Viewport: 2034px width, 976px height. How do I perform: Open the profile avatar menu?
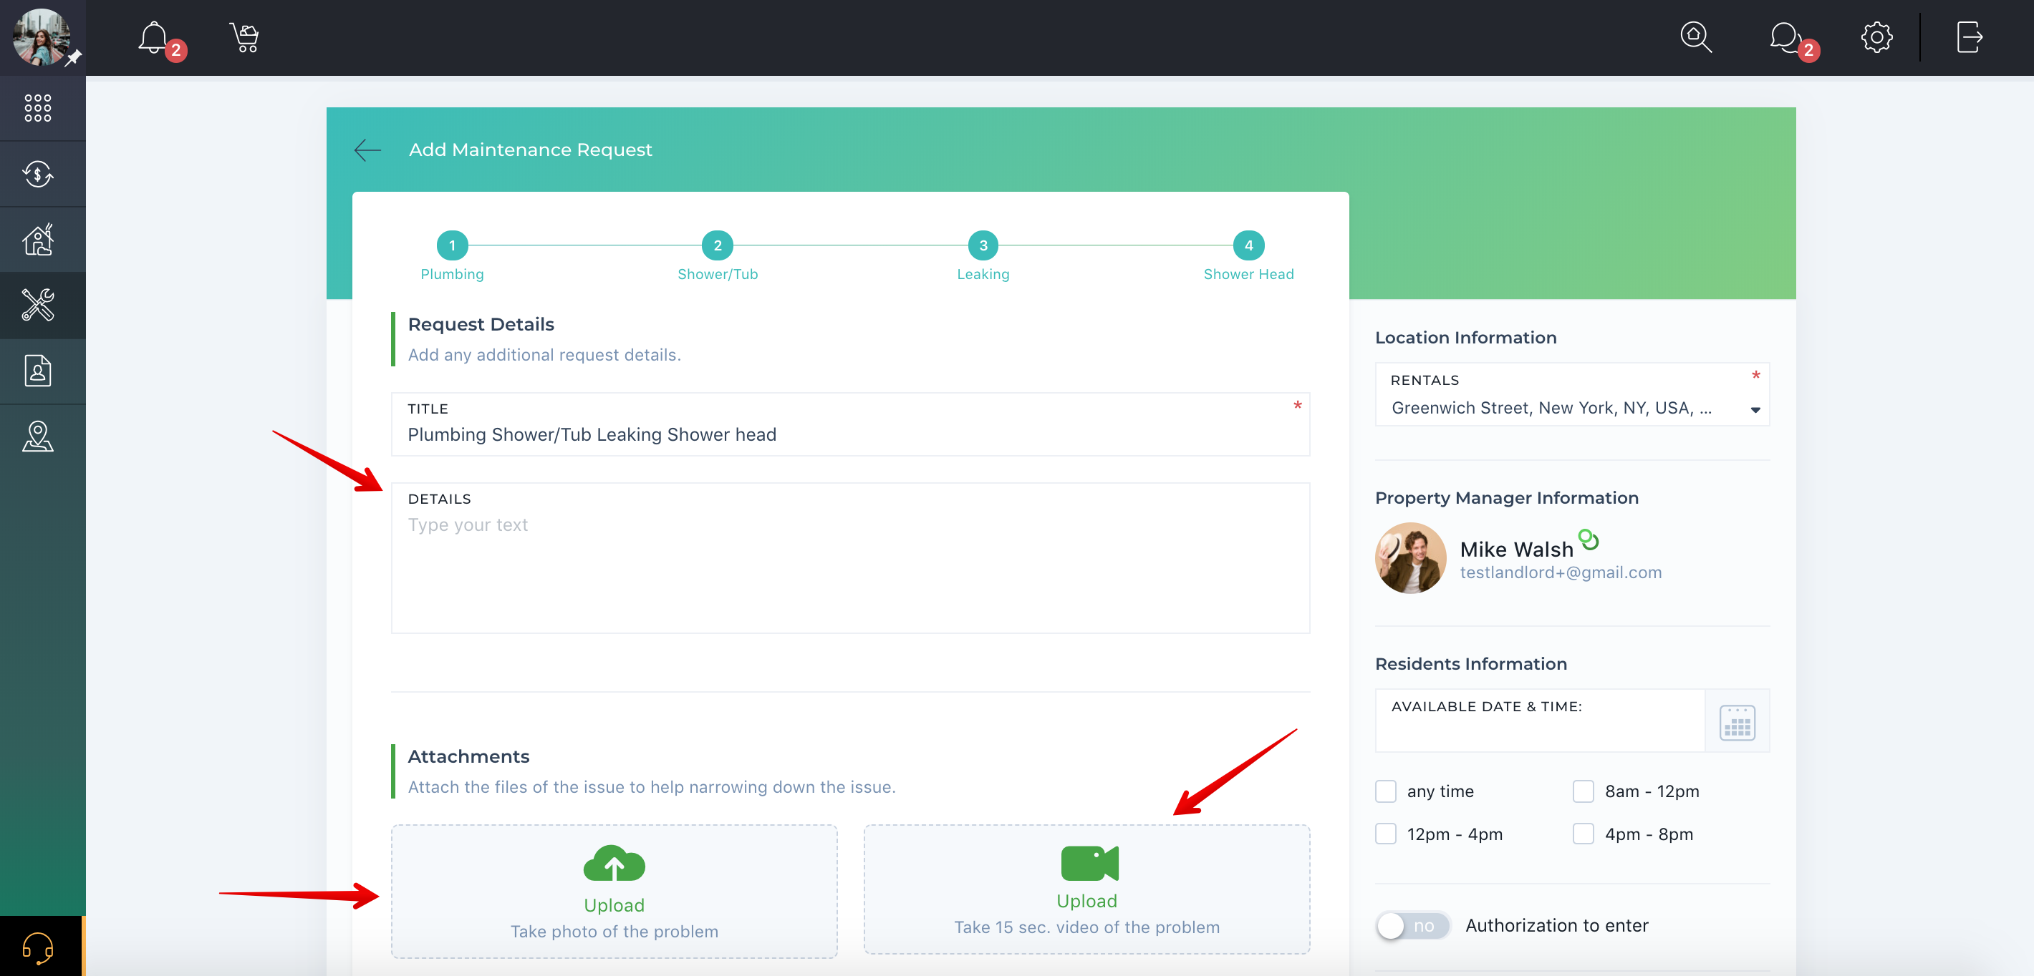click(42, 37)
